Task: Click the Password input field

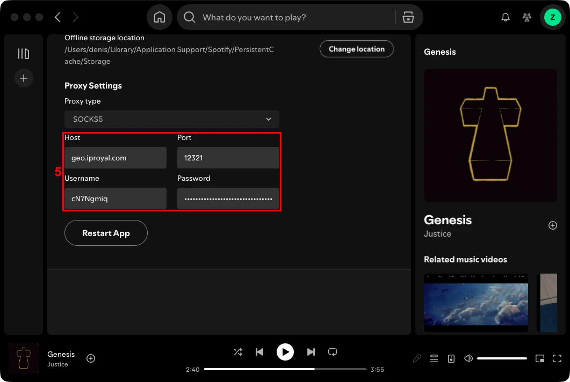Action: pyautogui.click(x=228, y=199)
